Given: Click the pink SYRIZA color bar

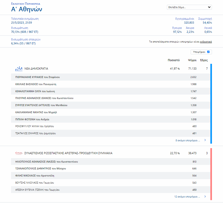Looking at the screenshot, I should pos(211,174).
